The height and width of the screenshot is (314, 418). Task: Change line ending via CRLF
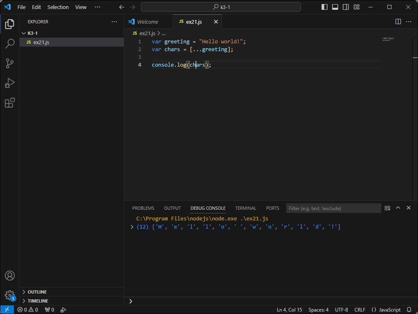pos(360,310)
